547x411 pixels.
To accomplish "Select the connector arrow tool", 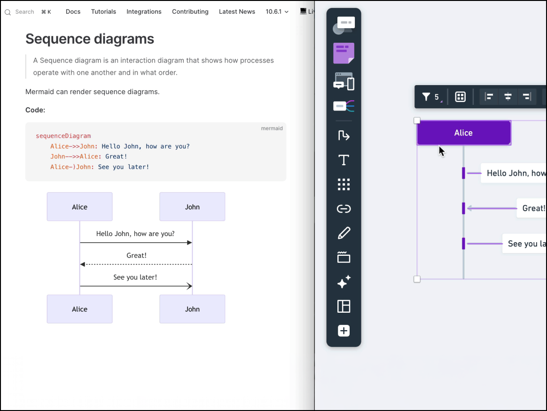I will [x=344, y=135].
